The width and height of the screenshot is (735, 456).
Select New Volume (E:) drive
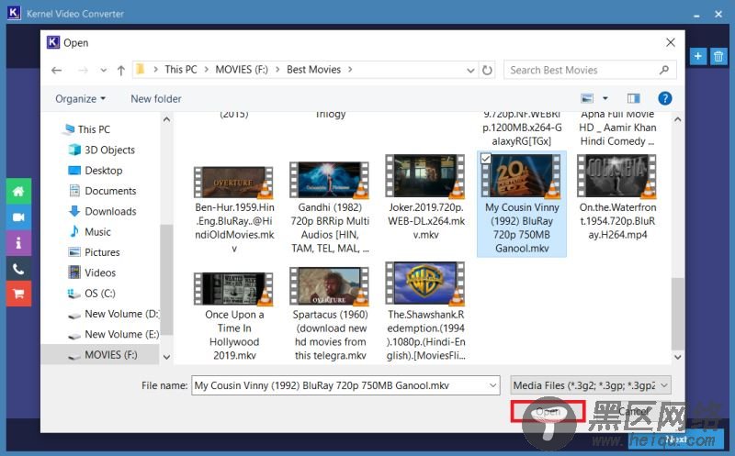tap(113, 334)
